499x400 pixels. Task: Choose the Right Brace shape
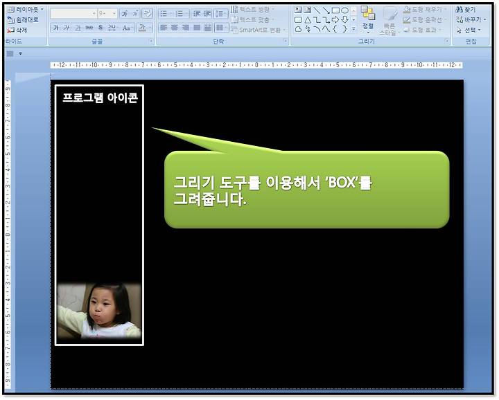pyautogui.click(x=344, y=29)
